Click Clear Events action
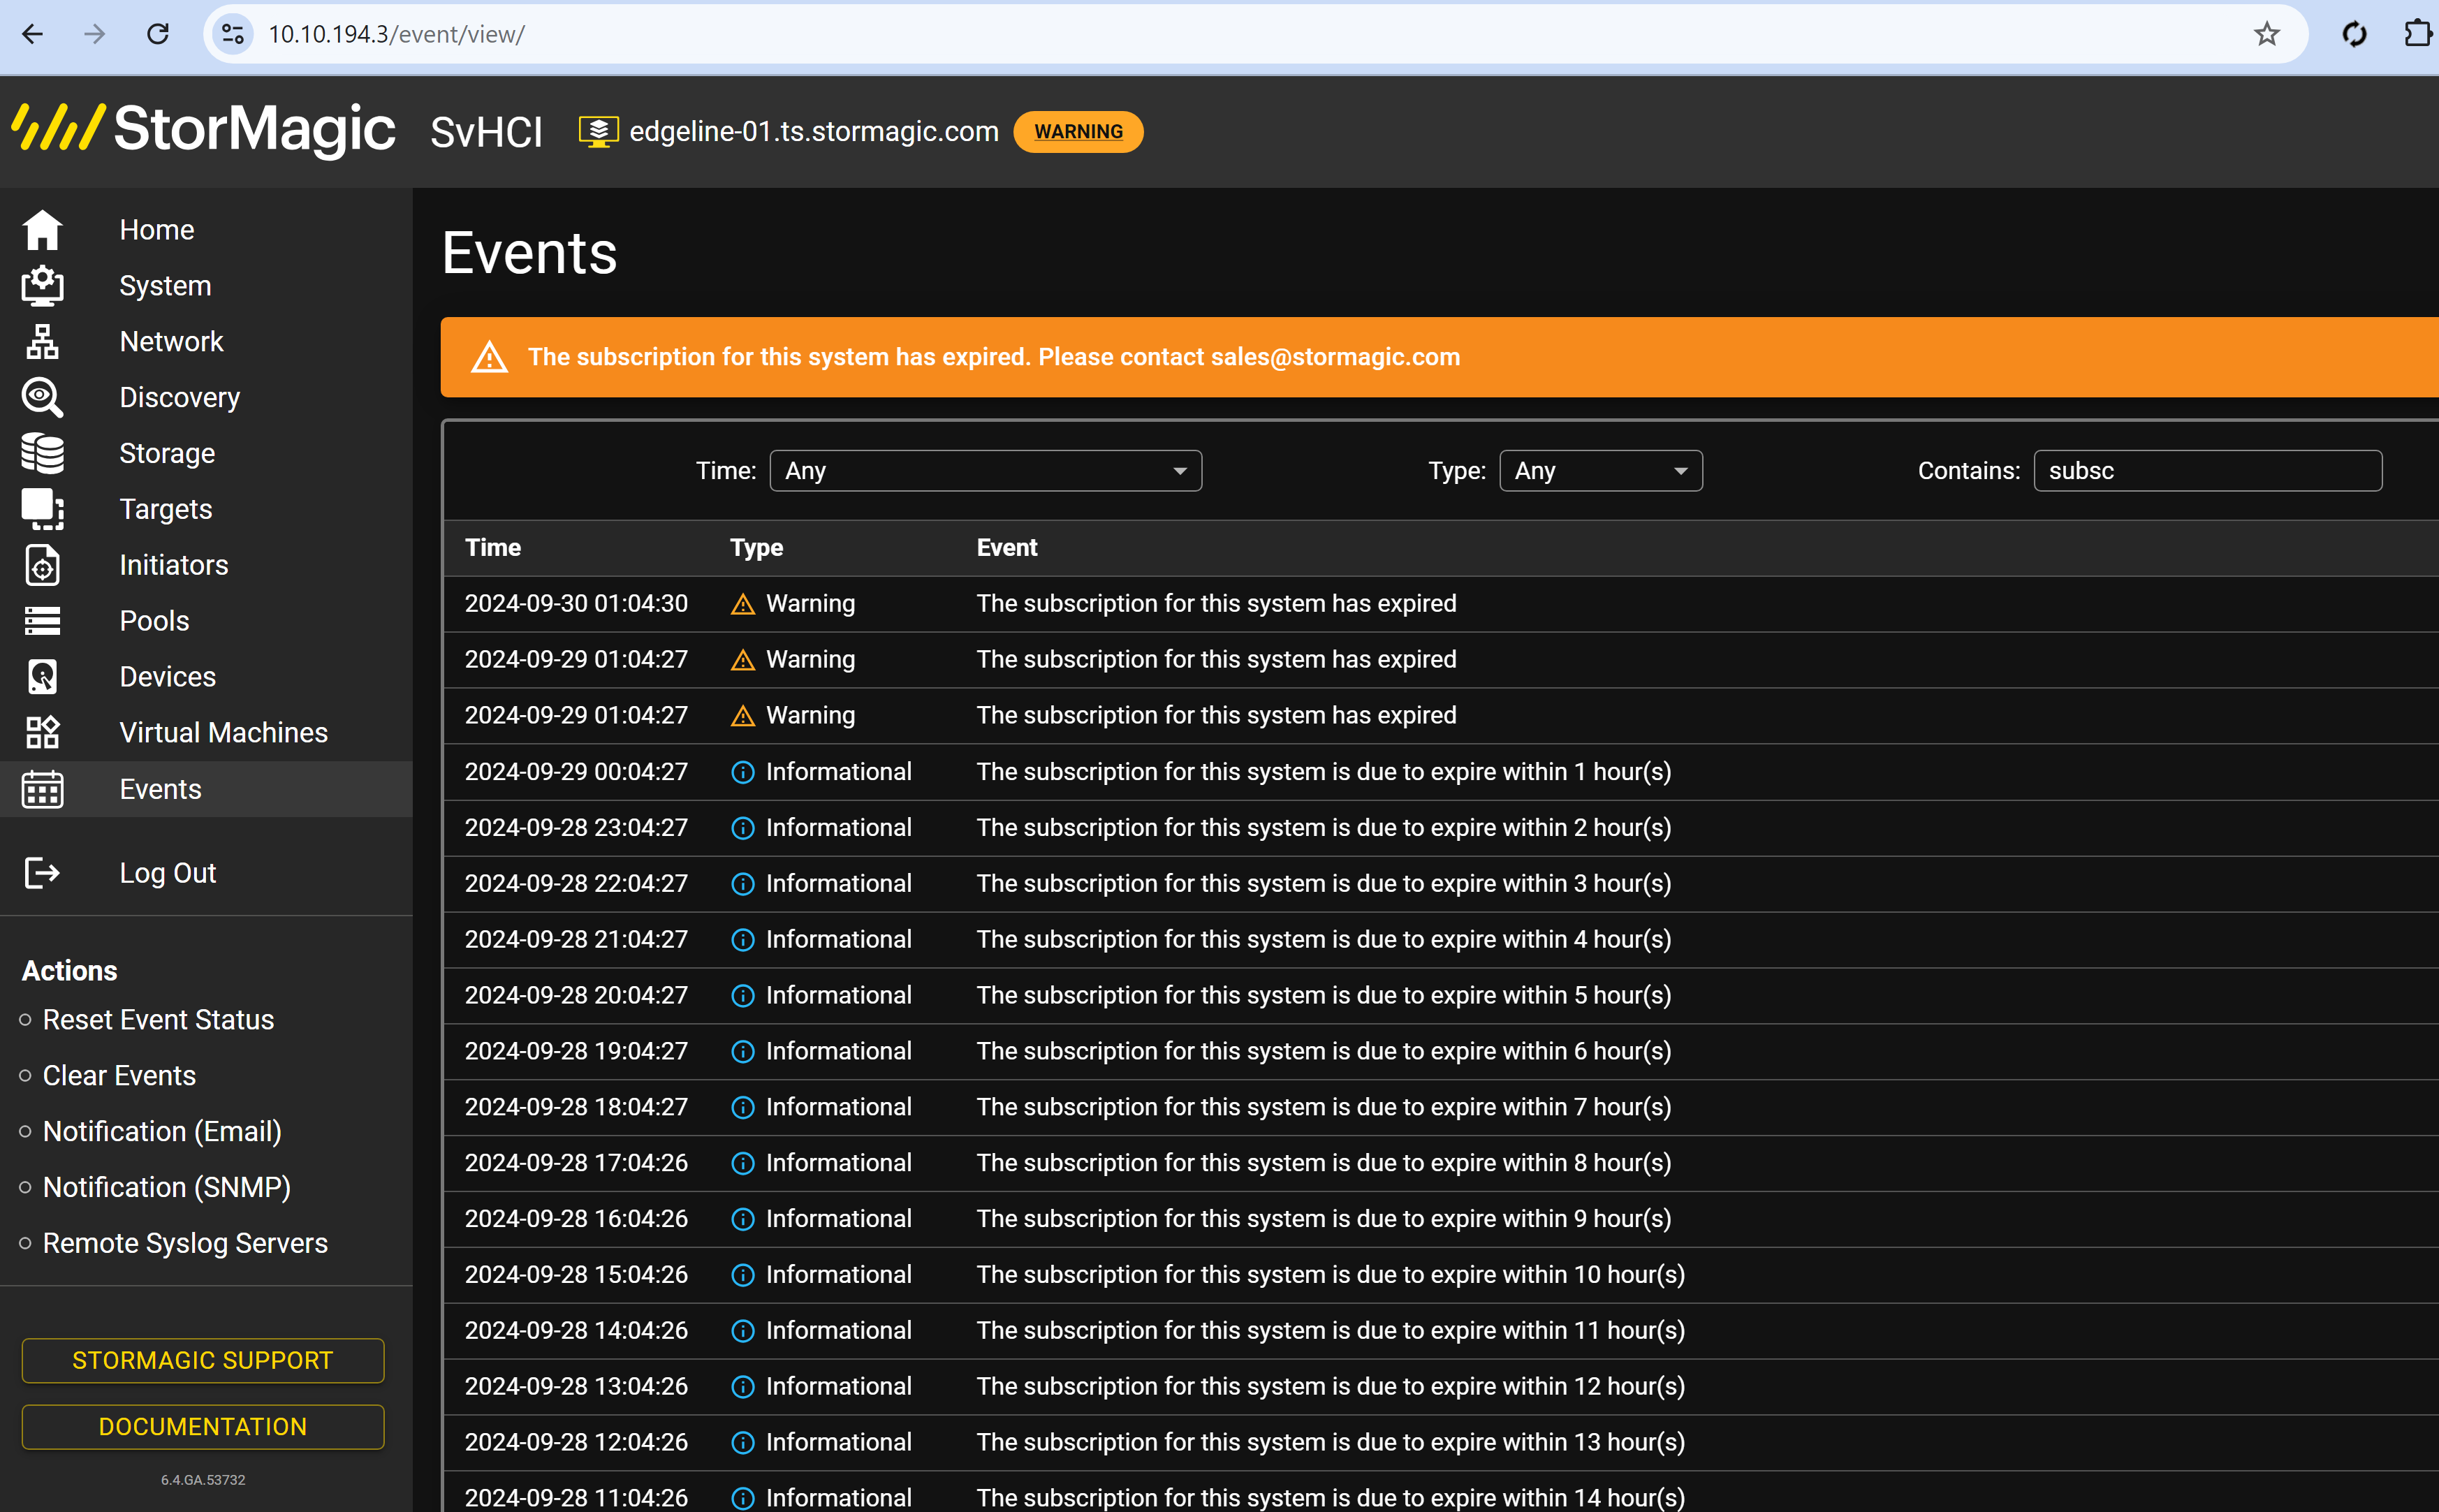This screenshot has width=2439, height=1512. coord(119,1076)
